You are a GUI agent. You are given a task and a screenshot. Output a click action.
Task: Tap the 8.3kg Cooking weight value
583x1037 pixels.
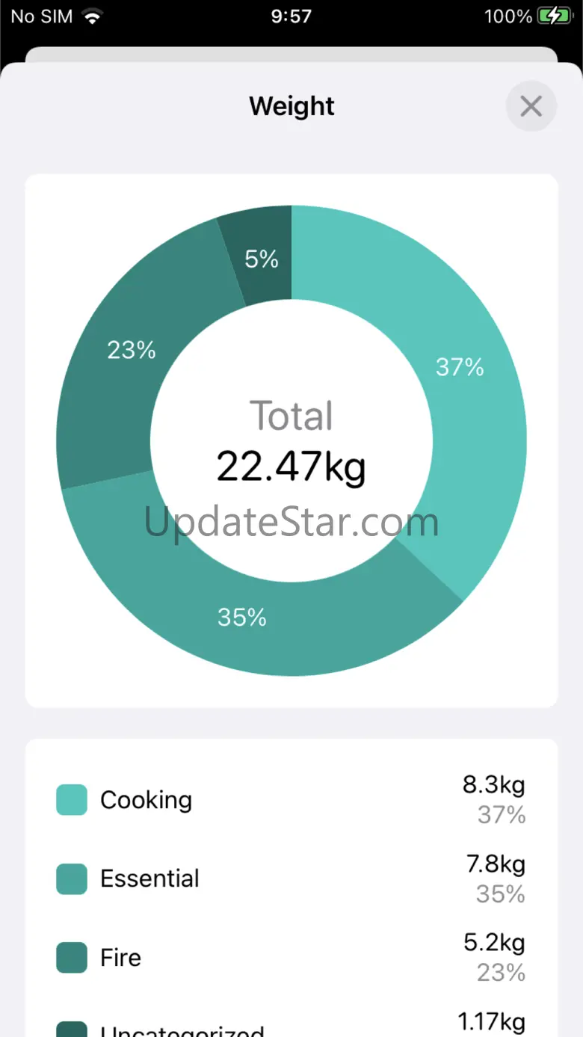click(x=494, y=785)
